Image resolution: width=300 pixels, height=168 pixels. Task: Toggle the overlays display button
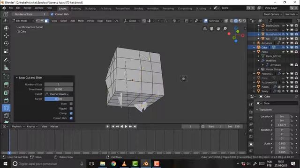pos(205,21)
